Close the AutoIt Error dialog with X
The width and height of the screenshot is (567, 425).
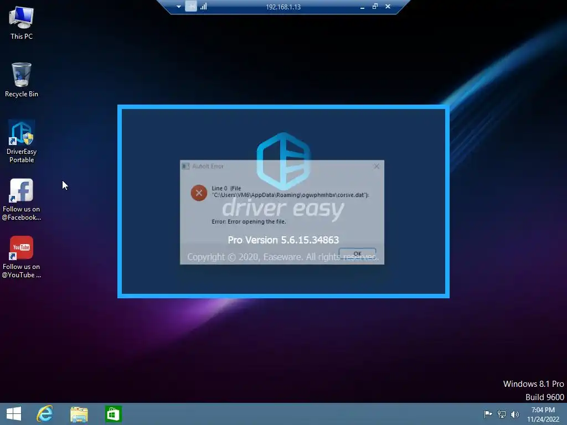(377, 166)
